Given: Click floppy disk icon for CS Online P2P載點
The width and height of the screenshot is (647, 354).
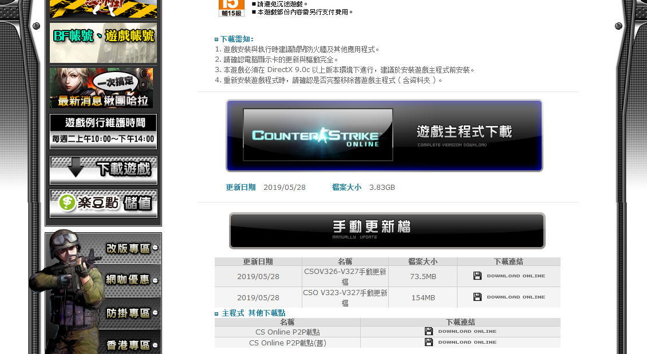Looking at the screenshot, I should click(x=429, y=331).
